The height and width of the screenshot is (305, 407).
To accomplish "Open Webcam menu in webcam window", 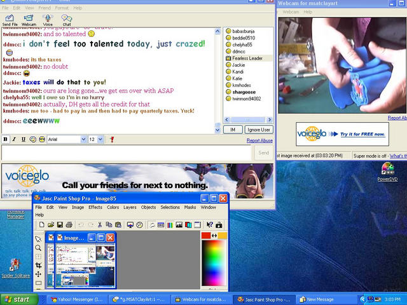I will coord(291,12).
